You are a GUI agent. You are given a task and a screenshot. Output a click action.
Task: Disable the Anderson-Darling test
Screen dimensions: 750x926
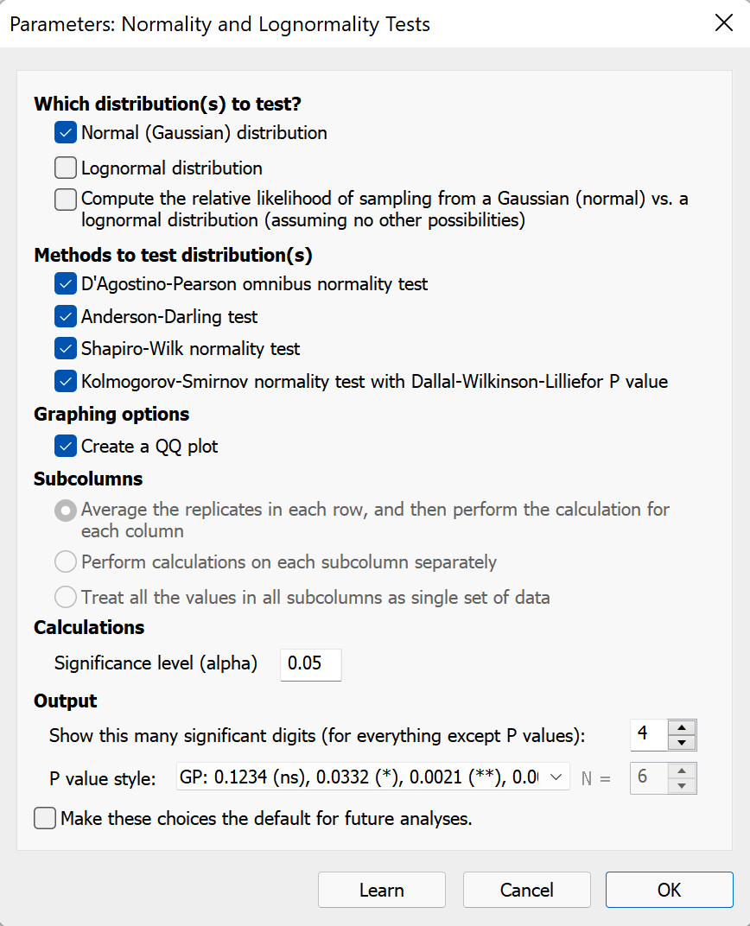click(65, 315)
